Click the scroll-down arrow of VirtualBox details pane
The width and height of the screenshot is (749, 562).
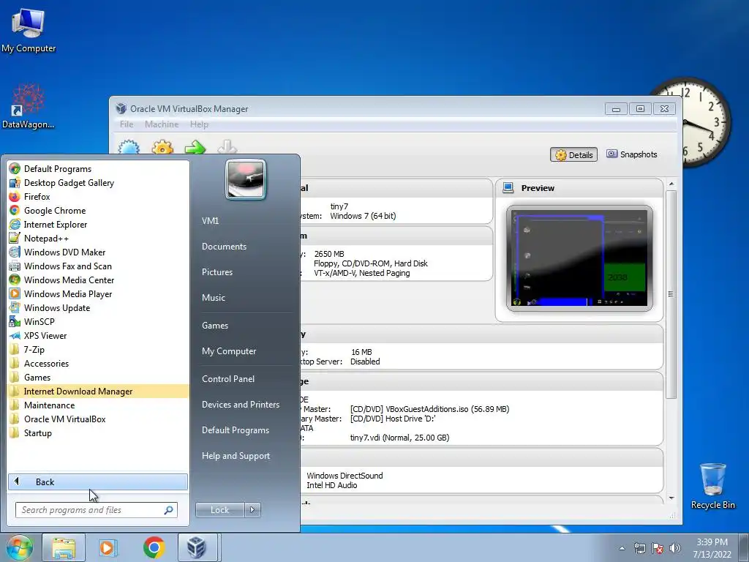click(671, 498)
